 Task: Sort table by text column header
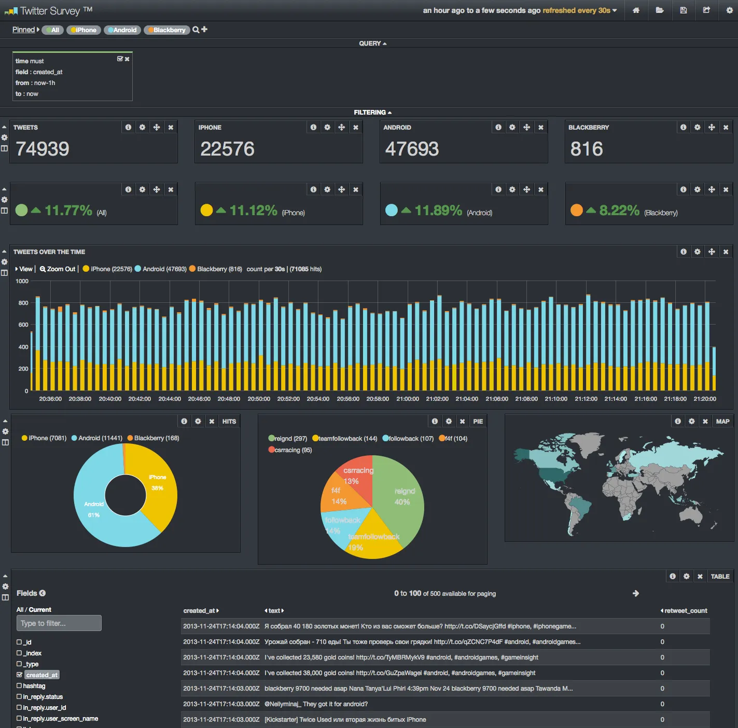[274, 610]
